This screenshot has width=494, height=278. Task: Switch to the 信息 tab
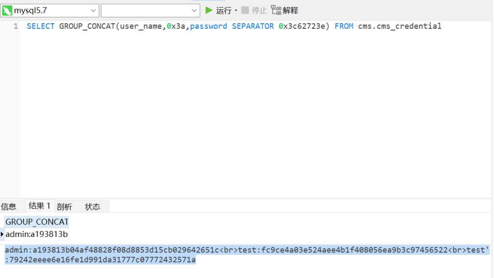(x=9, y=207)
